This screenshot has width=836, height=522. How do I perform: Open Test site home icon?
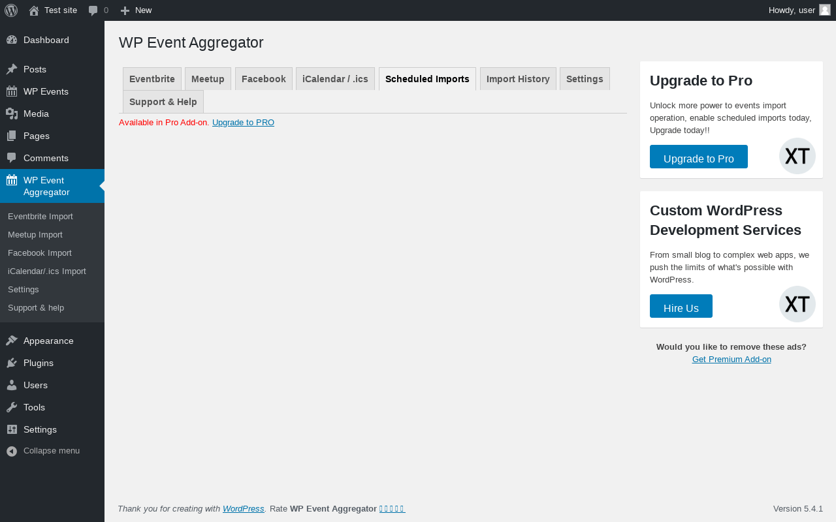click(x=34, y=10)
